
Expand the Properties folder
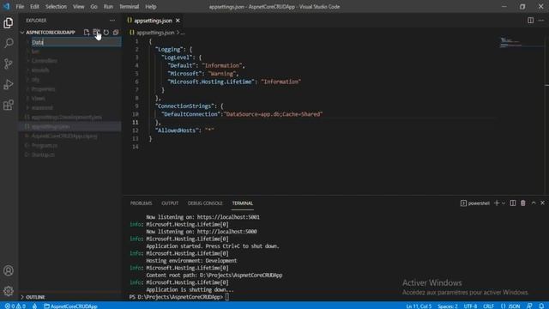point(43,89)
